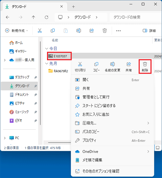Open ドキュメント in the navigation pane
Screen dimensions: 162x178
coord(19,94)
